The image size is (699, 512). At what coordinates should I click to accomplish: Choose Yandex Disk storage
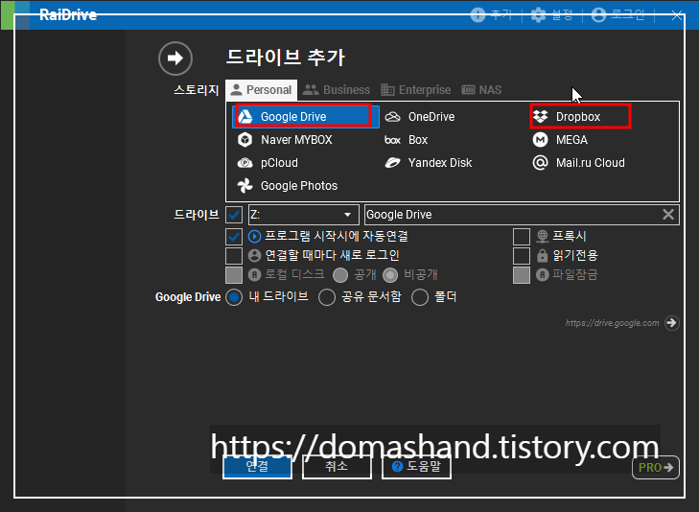pos(429,163)
